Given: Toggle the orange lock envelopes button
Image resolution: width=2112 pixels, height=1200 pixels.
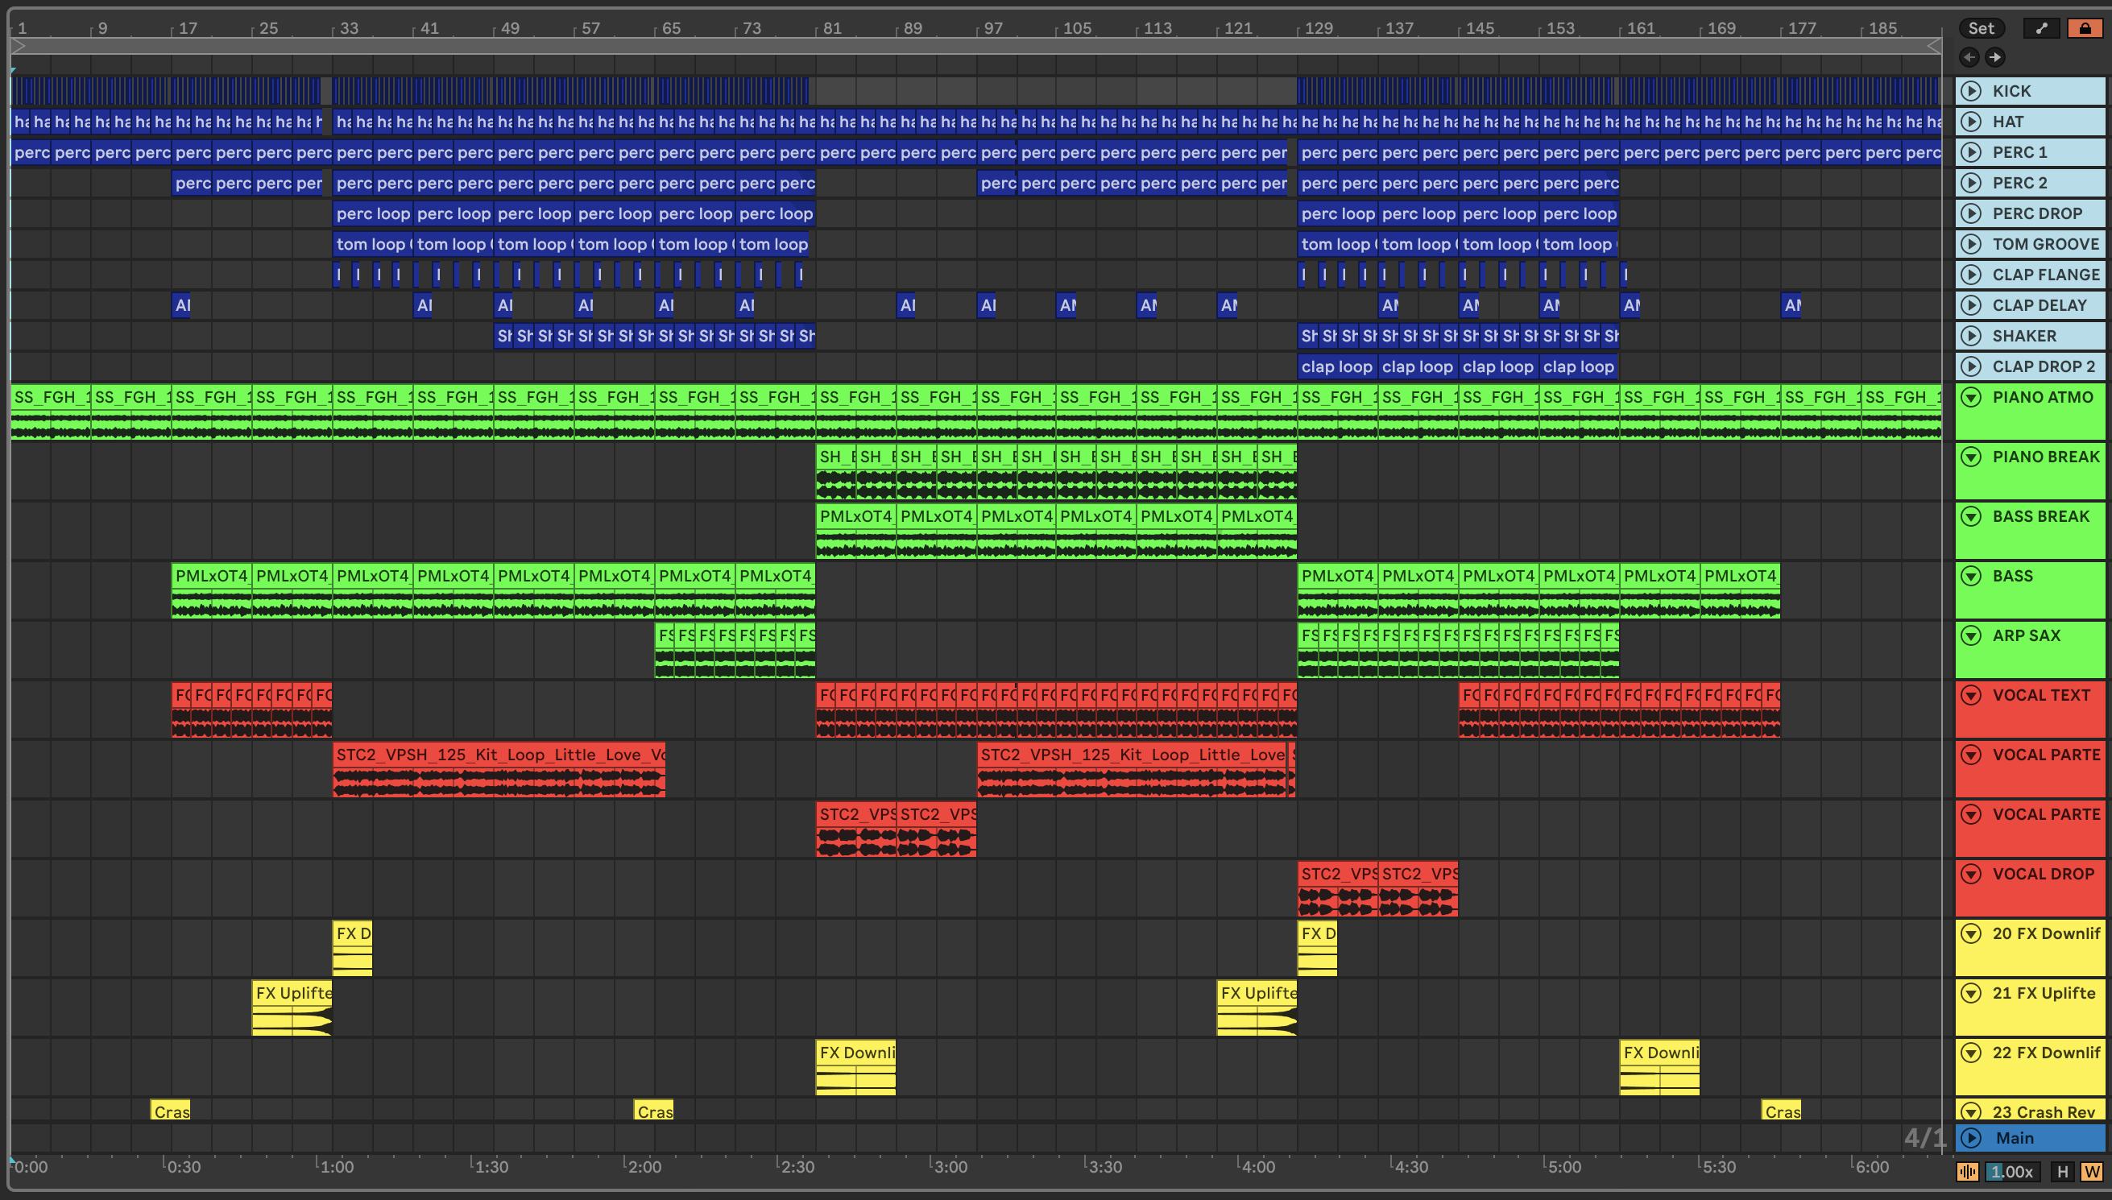Looking at the screenshot, I should (x=2085, y=28).
